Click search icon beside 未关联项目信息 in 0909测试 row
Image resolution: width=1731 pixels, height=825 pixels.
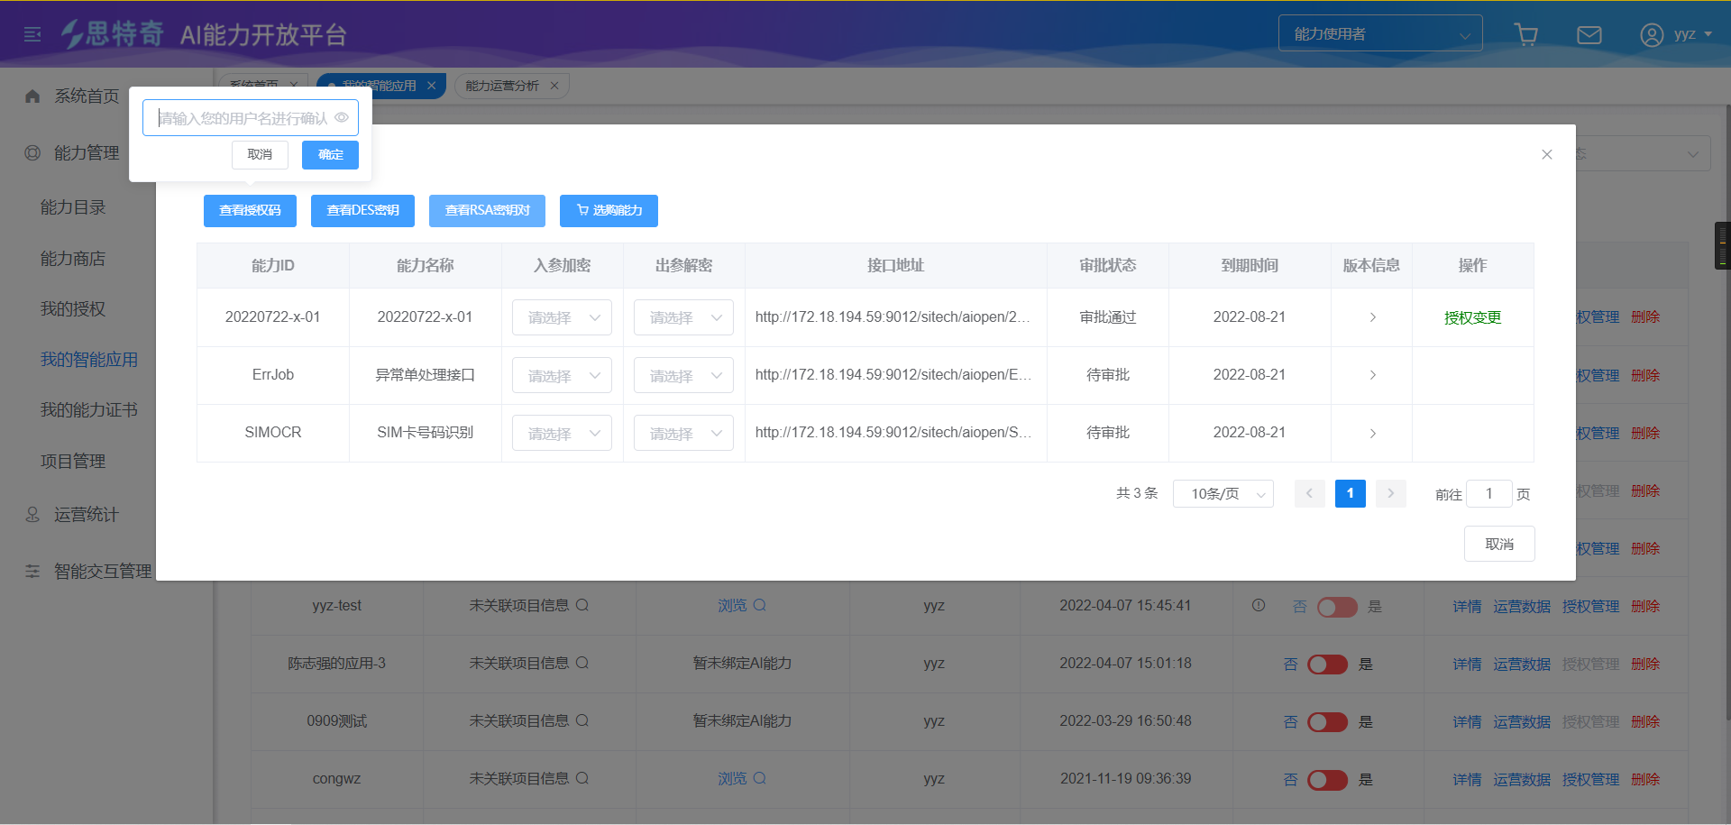582,720
